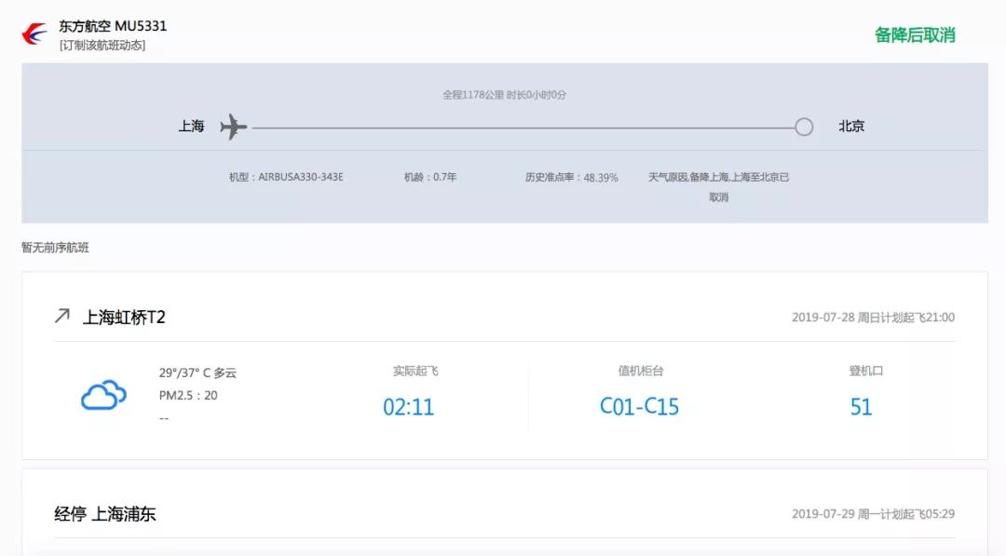The height and width of the screenshot is (556, 1006).
Task: Click the actual departure time 02:11
Action: pyautogui.click(x=408, y=407)
